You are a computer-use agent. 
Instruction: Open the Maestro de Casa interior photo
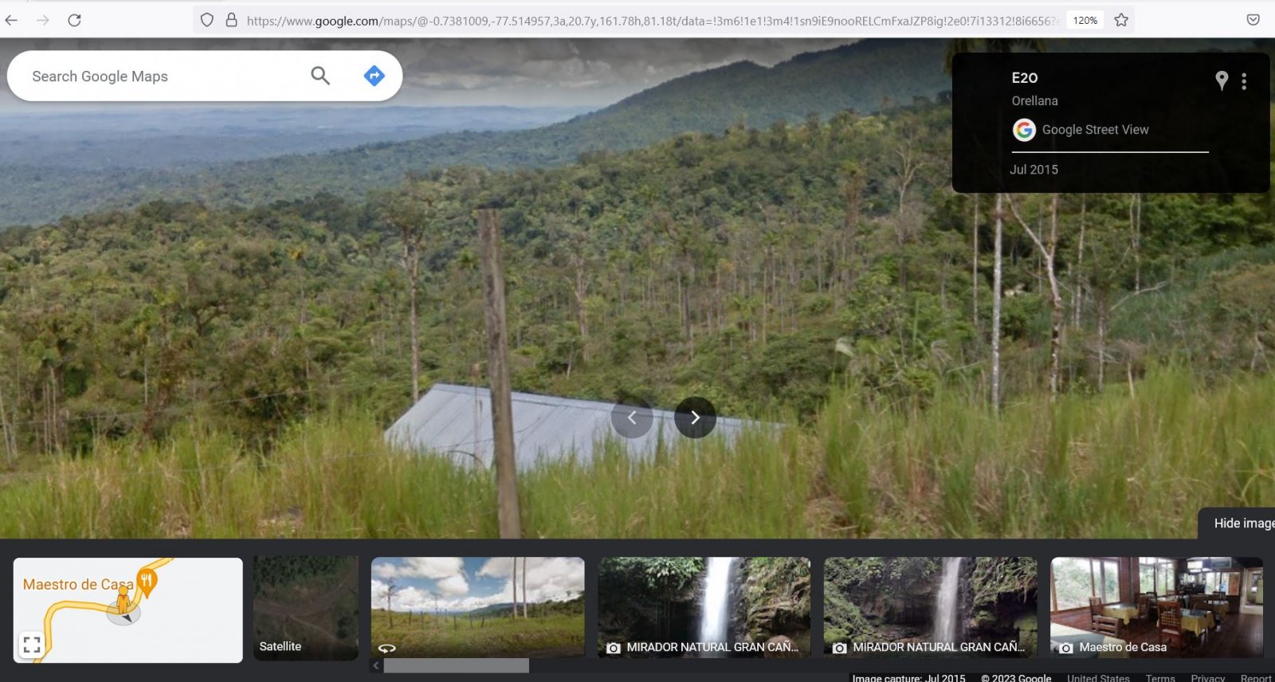[1155, 606]
